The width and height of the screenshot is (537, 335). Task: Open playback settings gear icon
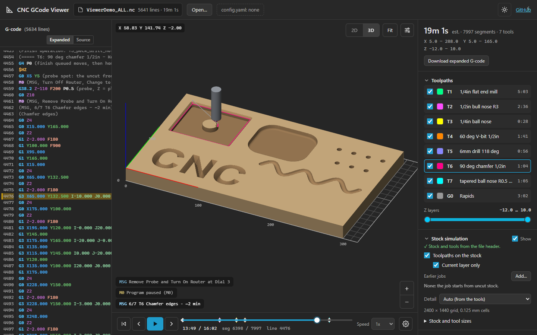point(406,324)
